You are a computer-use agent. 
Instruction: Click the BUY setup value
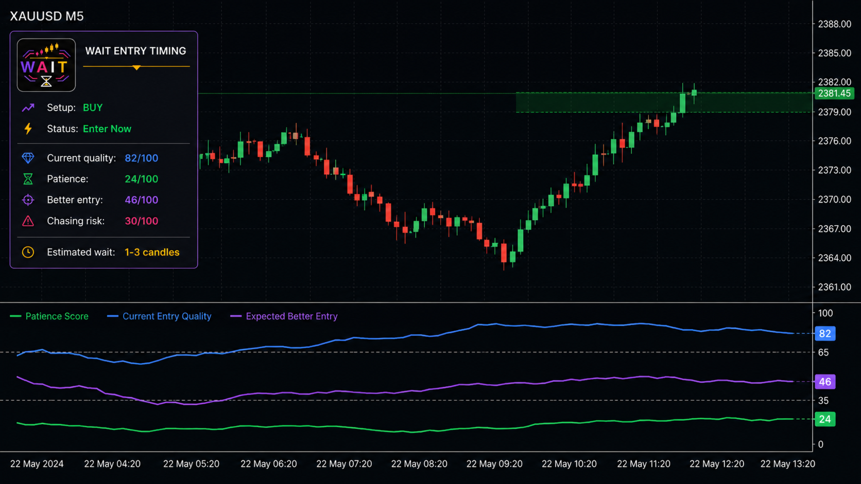(x=93, y=107)
